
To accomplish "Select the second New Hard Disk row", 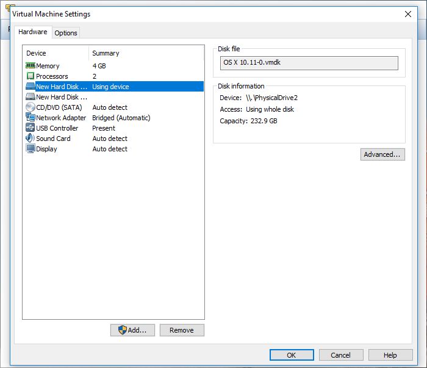I will click(115, 96).
